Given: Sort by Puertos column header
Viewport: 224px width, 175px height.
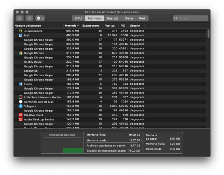Looking at the screenshot, I should pos(111,26).
